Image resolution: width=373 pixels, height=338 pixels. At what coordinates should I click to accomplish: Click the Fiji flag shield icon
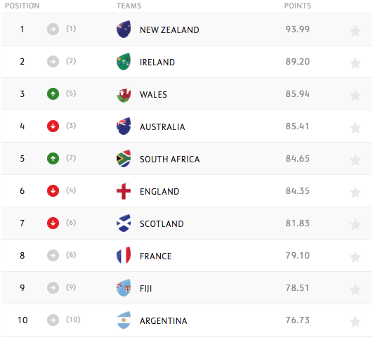click(x=124, y=288)
